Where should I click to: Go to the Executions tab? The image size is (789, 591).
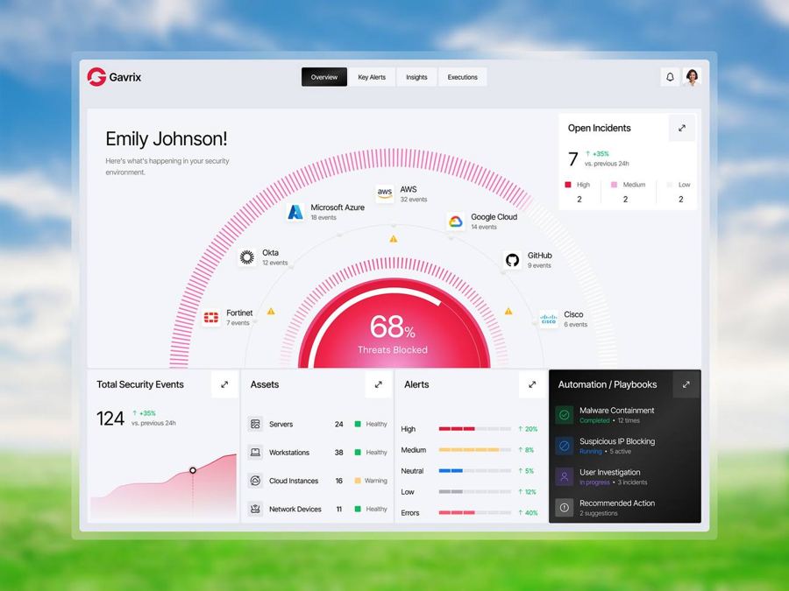pyautogui.click(x=462, y=77)
